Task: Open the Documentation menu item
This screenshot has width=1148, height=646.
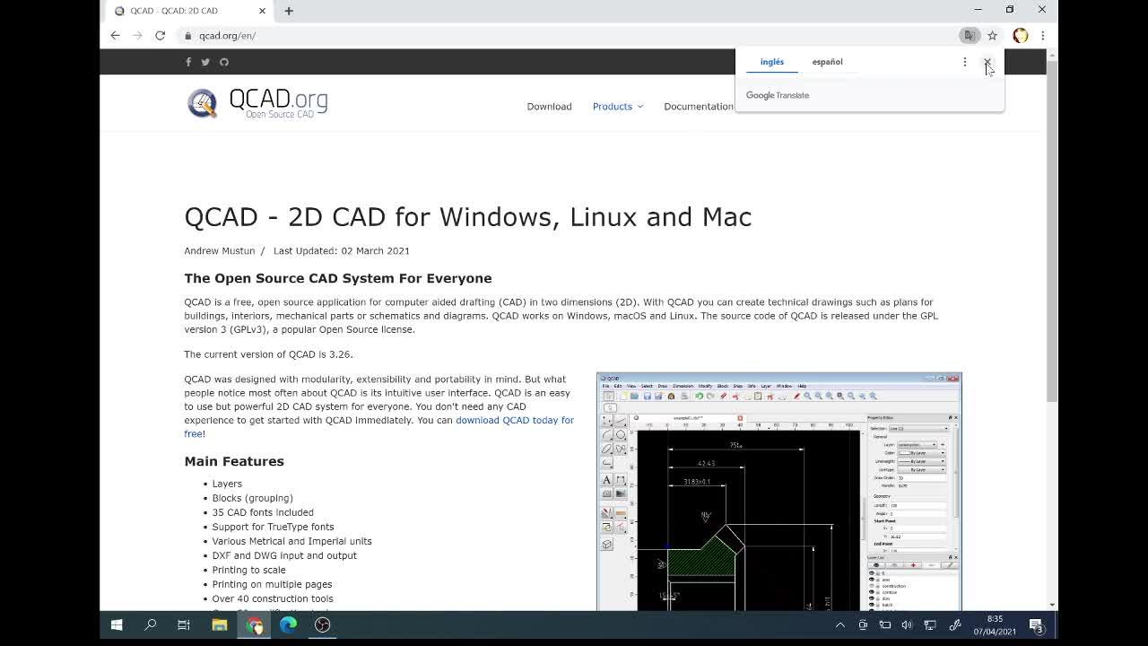Action: [x=699, y=107]
